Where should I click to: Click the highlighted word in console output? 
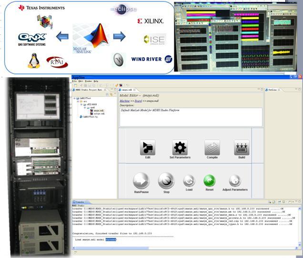pyautogui.click(x=111, y=239)
